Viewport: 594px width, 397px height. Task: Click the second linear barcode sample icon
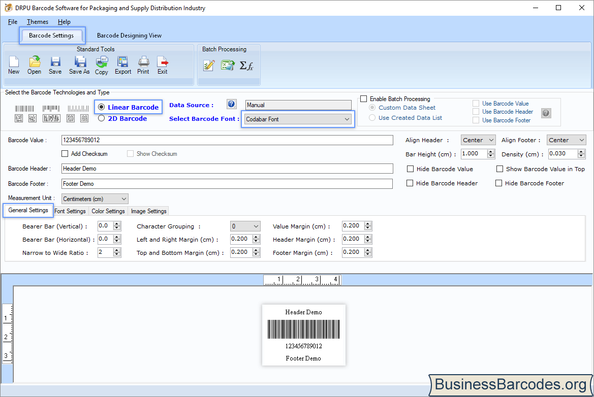pos(51,109)
